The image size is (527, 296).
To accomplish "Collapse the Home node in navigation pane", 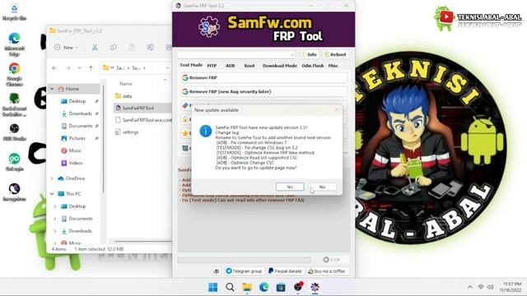I will pyautogui.click(x=52, y=89).
